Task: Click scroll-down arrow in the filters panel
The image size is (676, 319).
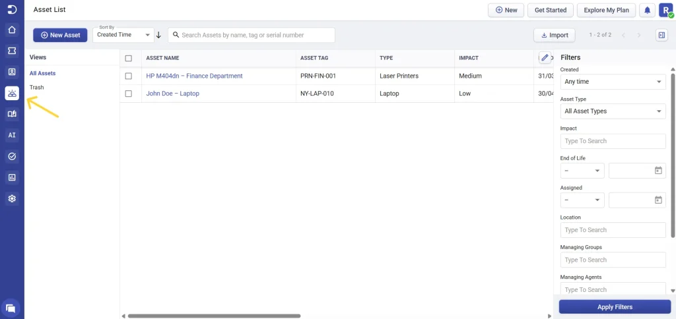Action: tap(673, 291)
